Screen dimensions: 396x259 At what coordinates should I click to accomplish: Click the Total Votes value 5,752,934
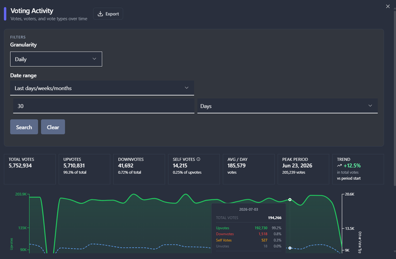(x=20, y=165)
